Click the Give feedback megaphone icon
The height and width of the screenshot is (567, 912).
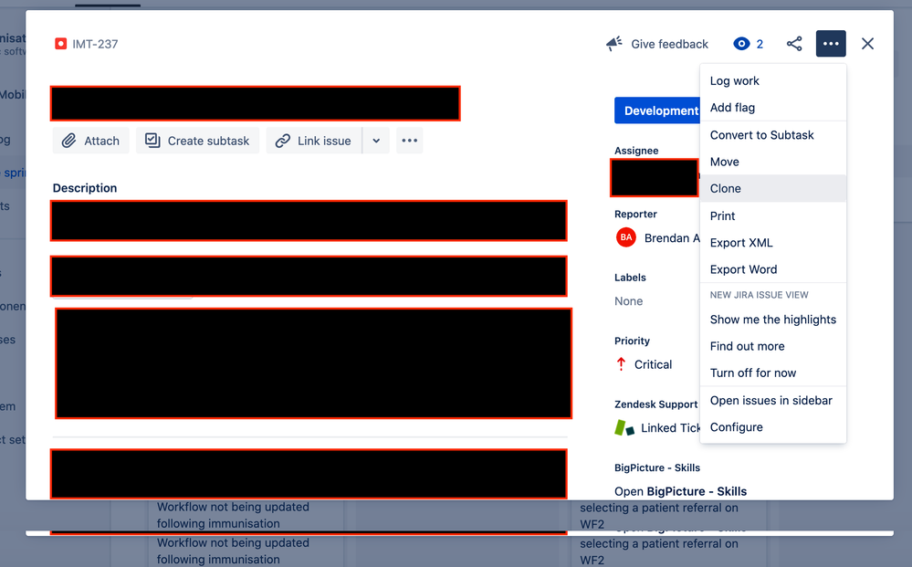(x=614, y=44)
